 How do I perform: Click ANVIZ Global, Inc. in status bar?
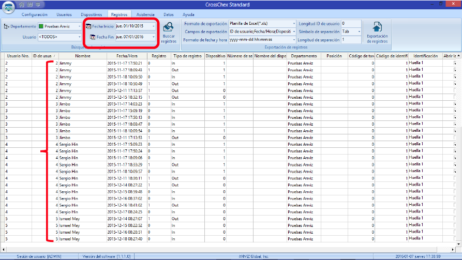click(254, 256)
